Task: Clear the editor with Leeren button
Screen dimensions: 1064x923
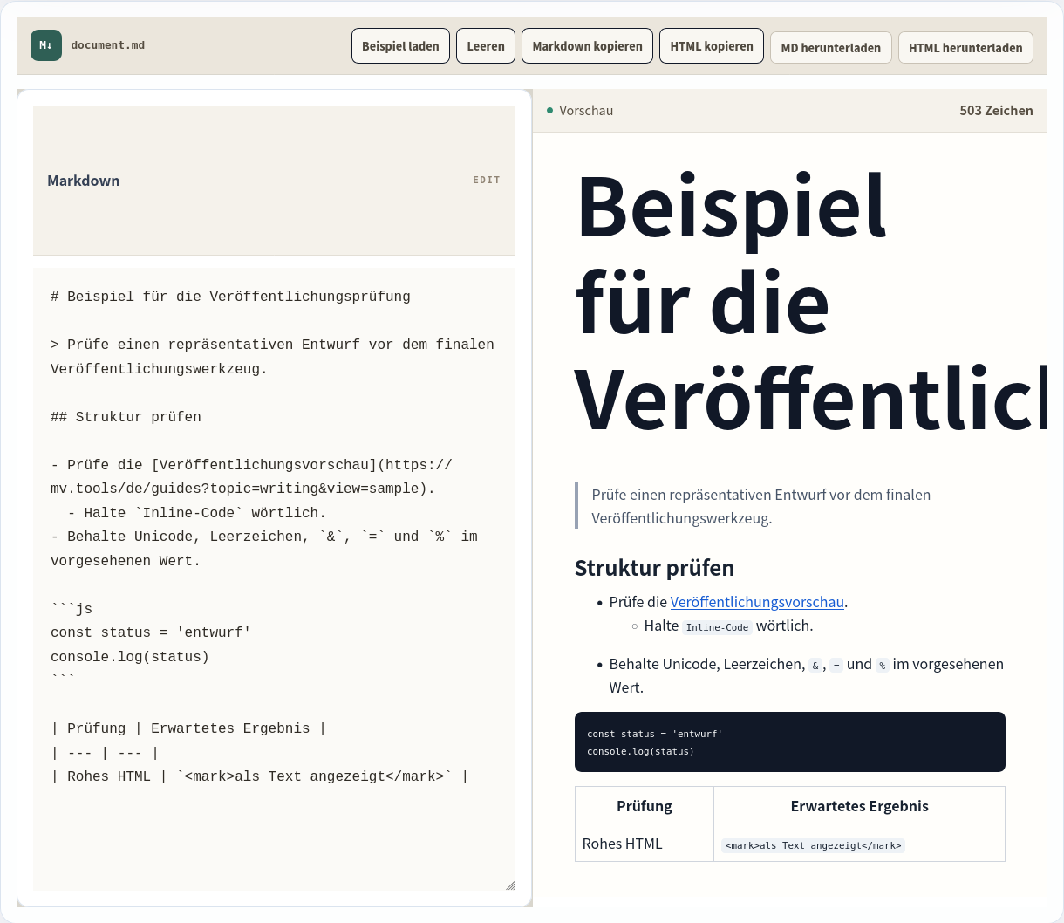Action: pyautogui.click(x=486, y=46)
